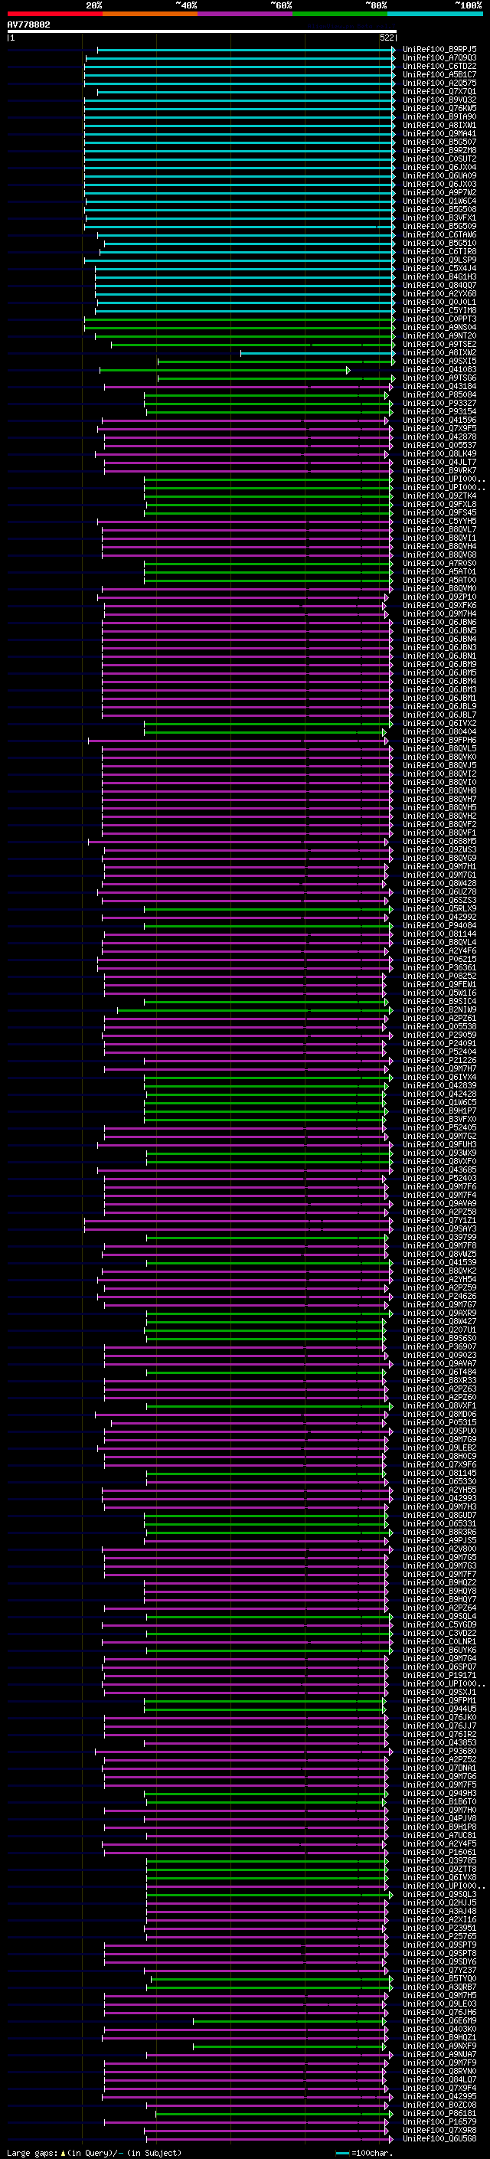Image resolution: width=490 pixels, height=2159 pixels.
Task: Click the query name AV778802
Action: (28, 25)
